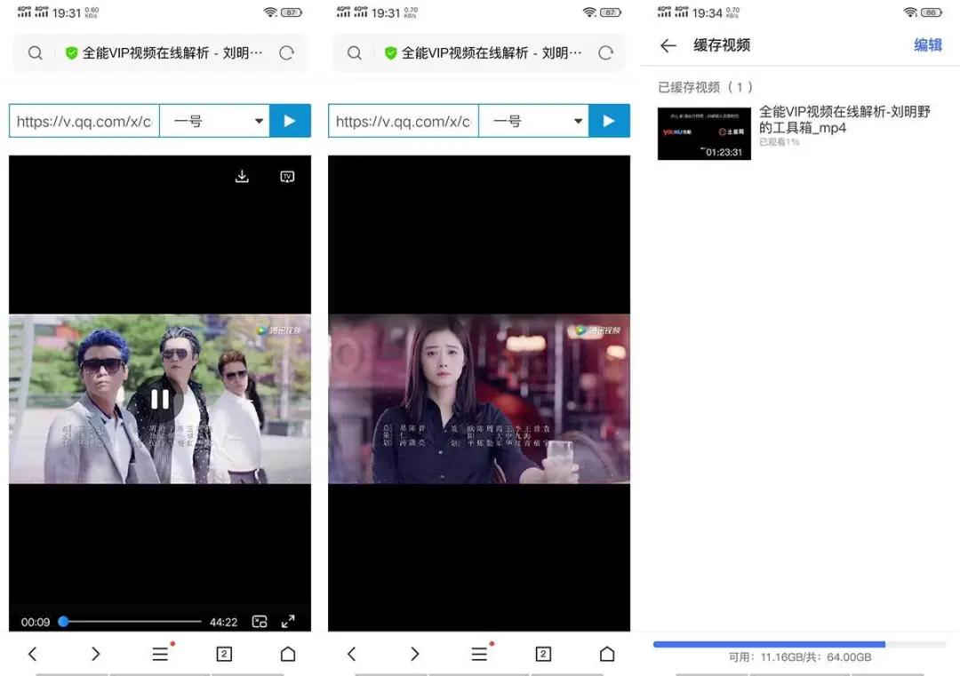Pause the playing video
The image size is (960, 676).
pos(160,400)
